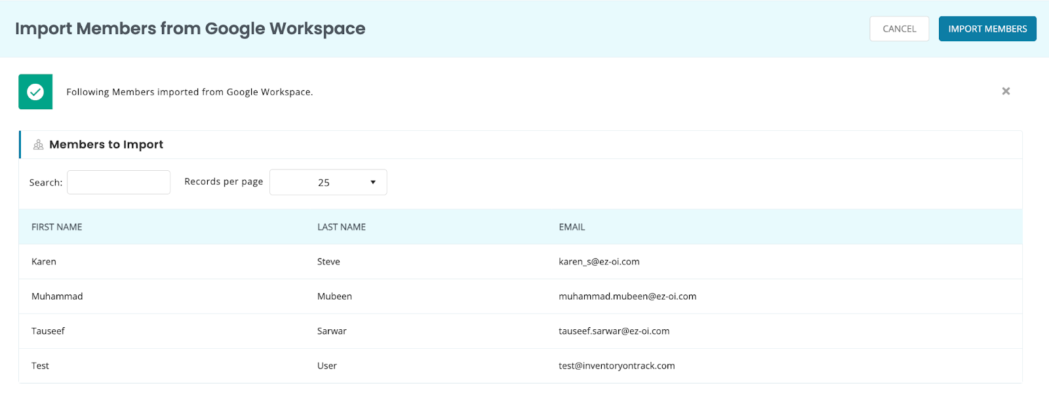The image size is (1049, 411).
Task: Sort by LAST NAME column header
Action: [342, 227]
